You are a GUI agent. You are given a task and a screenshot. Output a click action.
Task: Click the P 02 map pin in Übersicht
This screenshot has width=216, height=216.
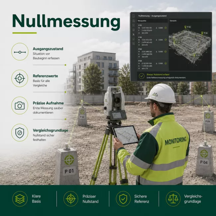click(174, 42)
